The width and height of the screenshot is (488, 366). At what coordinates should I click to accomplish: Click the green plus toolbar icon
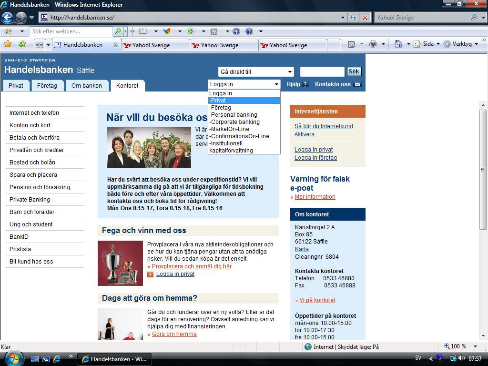point(191,31)
